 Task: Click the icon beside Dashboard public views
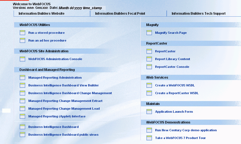point(22,135)
